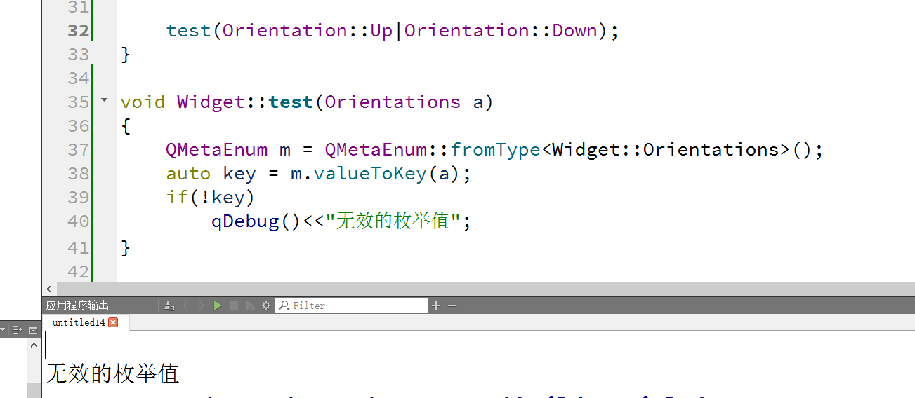The width and height of the screenshot is (915, 398).
Task: Click 无效的枚举值 line in application output
Action: (x=112, y=373)
